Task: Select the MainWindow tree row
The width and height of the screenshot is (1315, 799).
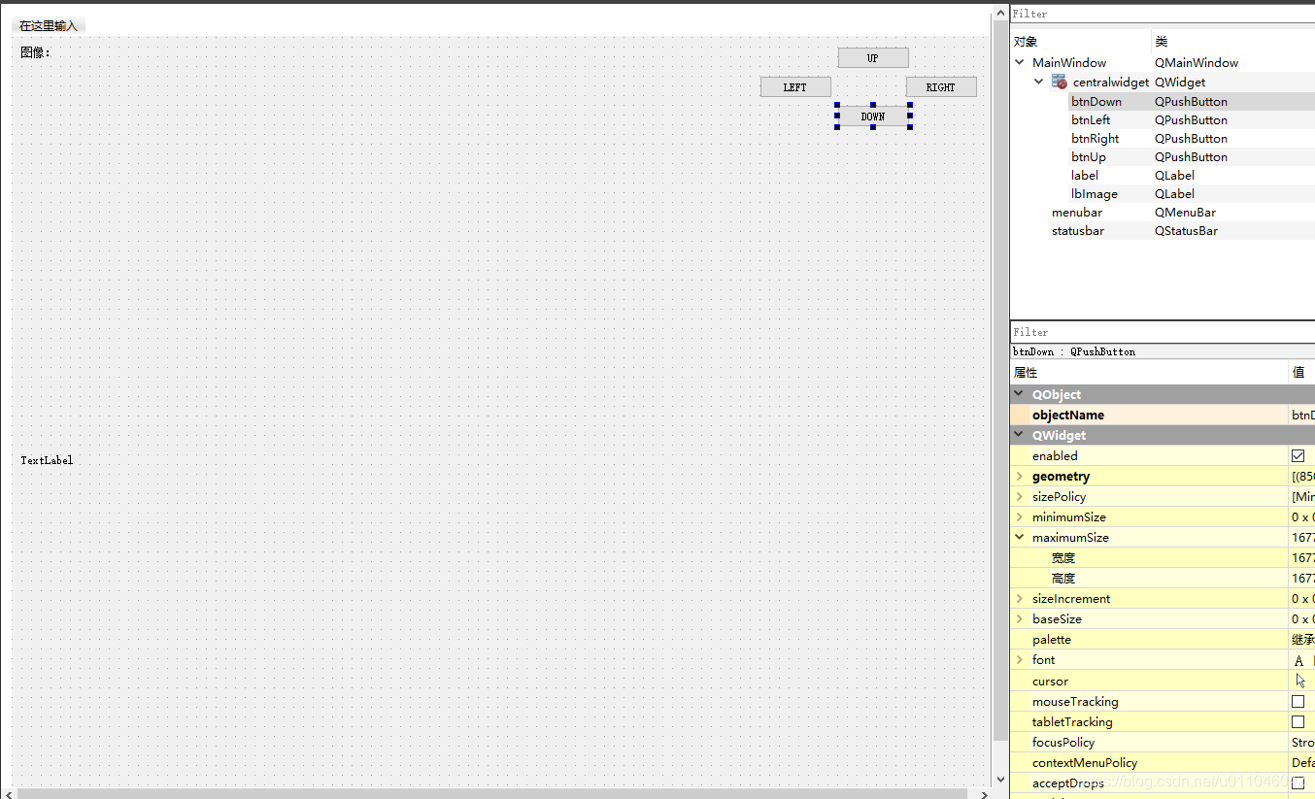Action: [x=1163, y=62]
